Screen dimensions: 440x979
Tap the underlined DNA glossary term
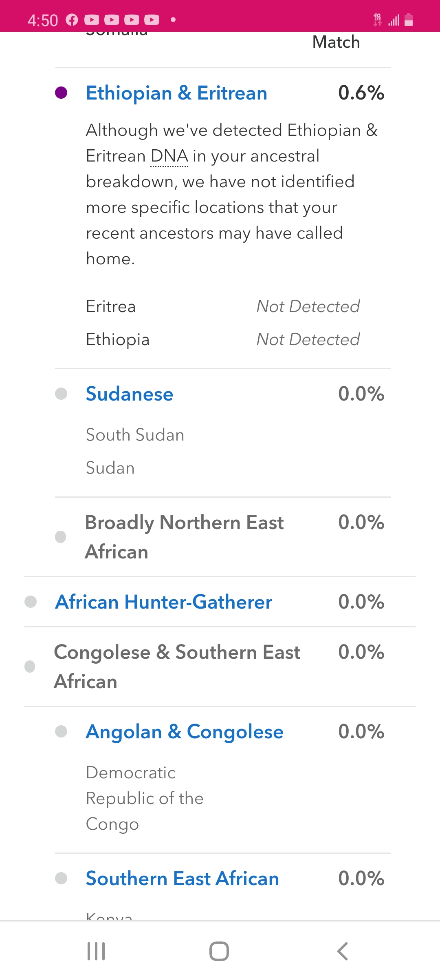pos(169,157)
